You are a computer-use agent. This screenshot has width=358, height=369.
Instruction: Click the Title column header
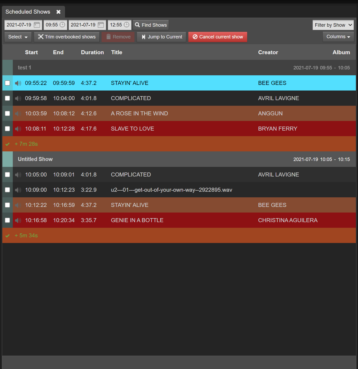pyautogui.click(x=117, y=52)
